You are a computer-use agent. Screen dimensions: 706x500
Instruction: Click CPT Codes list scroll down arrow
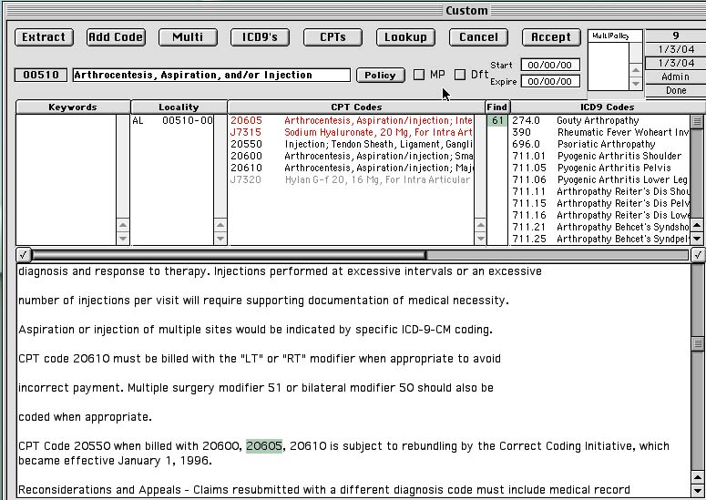[x=480, y=238]
